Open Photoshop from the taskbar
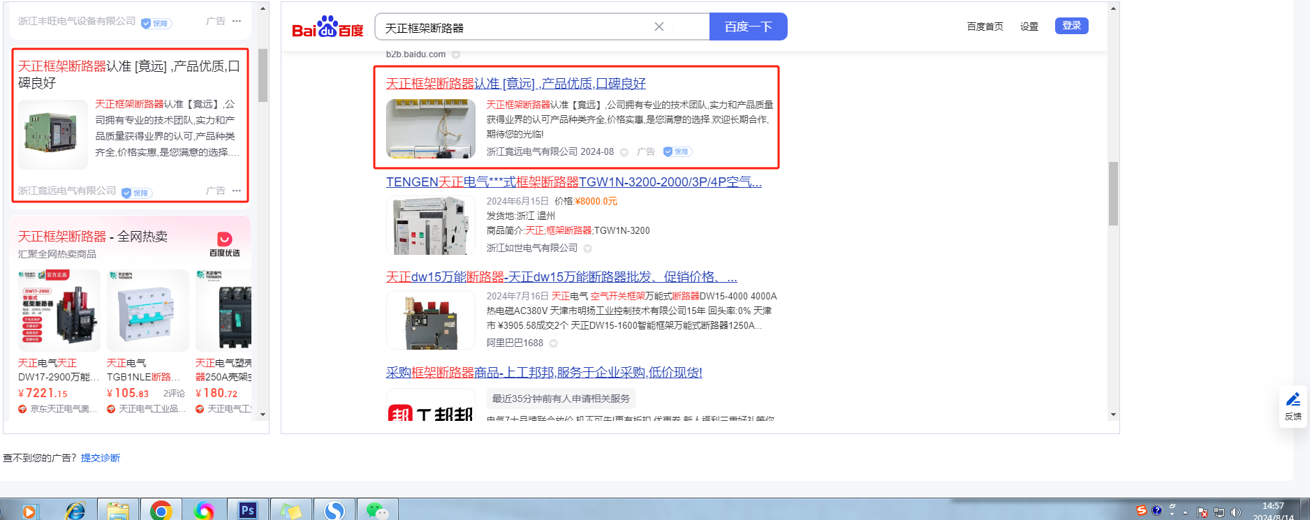Image resolution: width=1310 pixels, height=520 pixels. (x=248, y=511)
